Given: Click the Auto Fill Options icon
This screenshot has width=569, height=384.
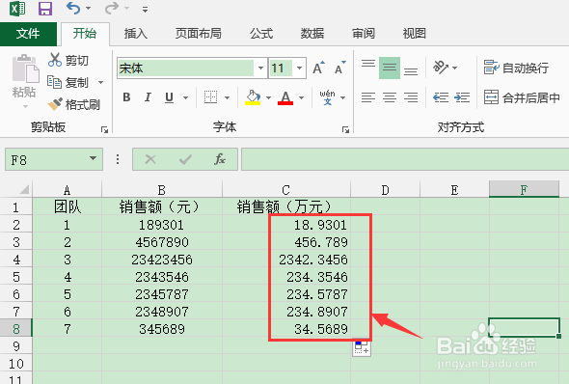Looking at the screenshot, I should [362, 347].
